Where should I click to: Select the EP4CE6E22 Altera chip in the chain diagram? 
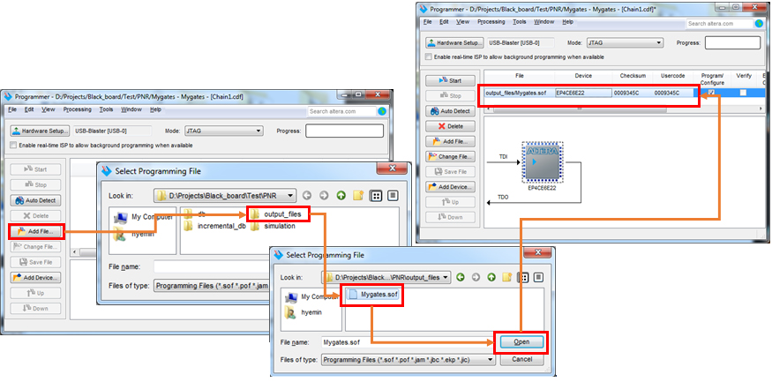coord(542,162)
